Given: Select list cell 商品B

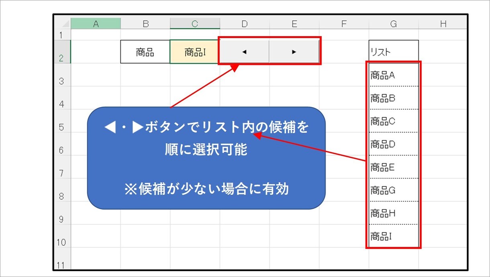Looking at the screenshot, I should [394, 98].
